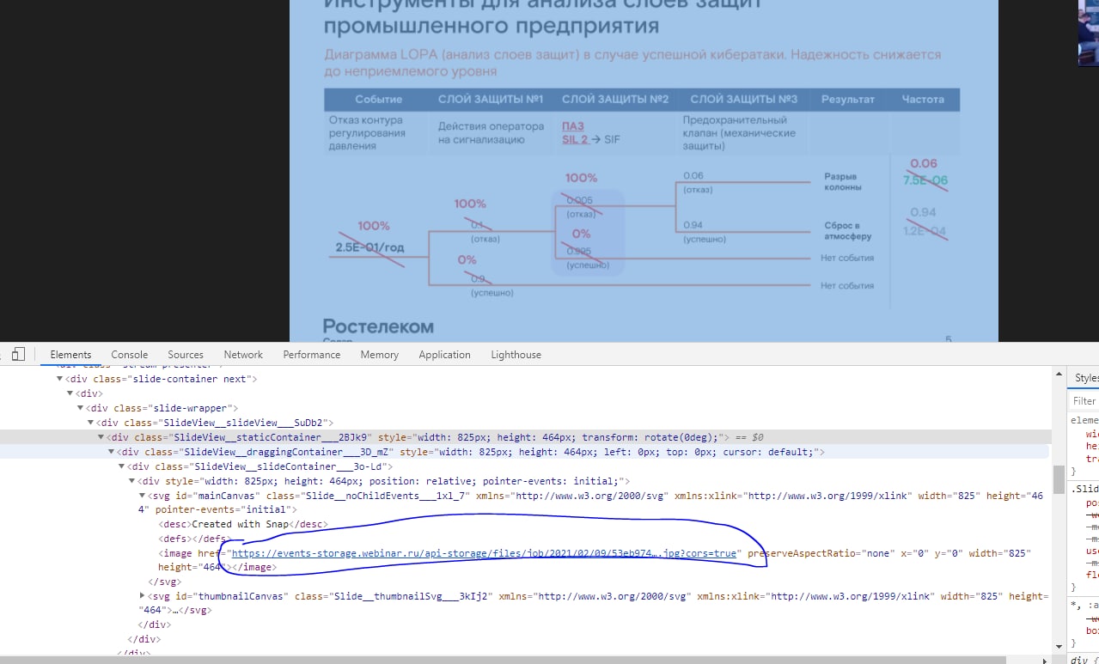
Task: Open the Elements tab
Action: point(70,355)
